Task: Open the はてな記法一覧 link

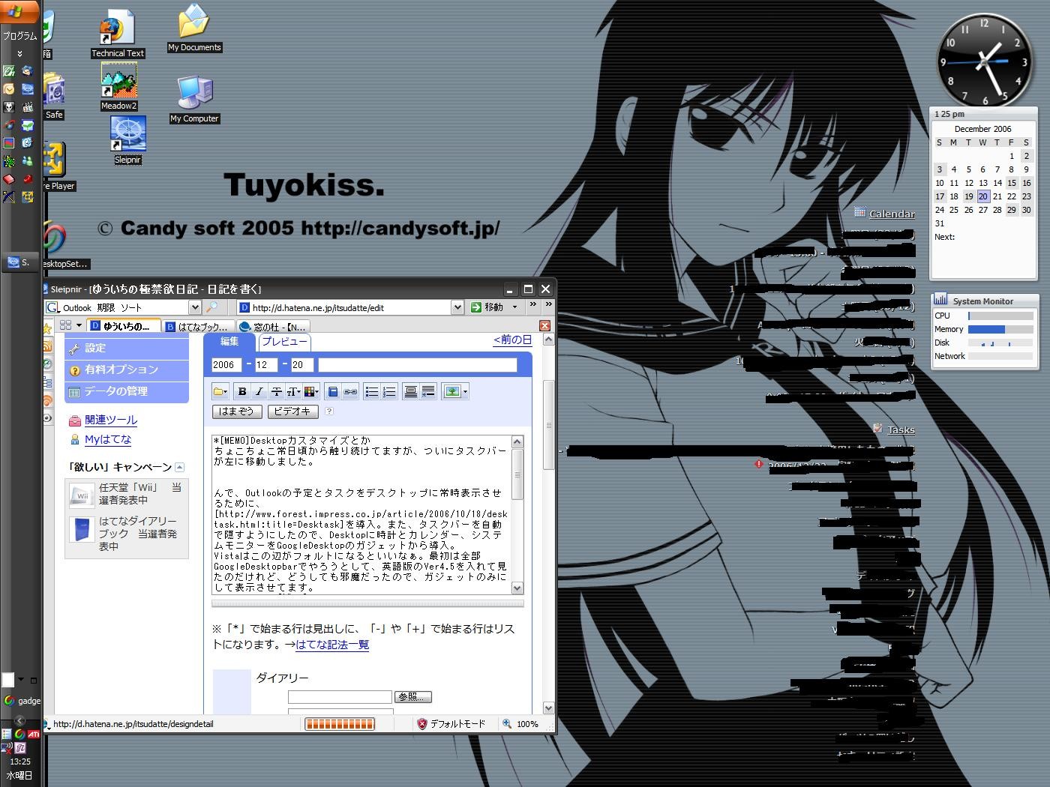Action: 332,645
